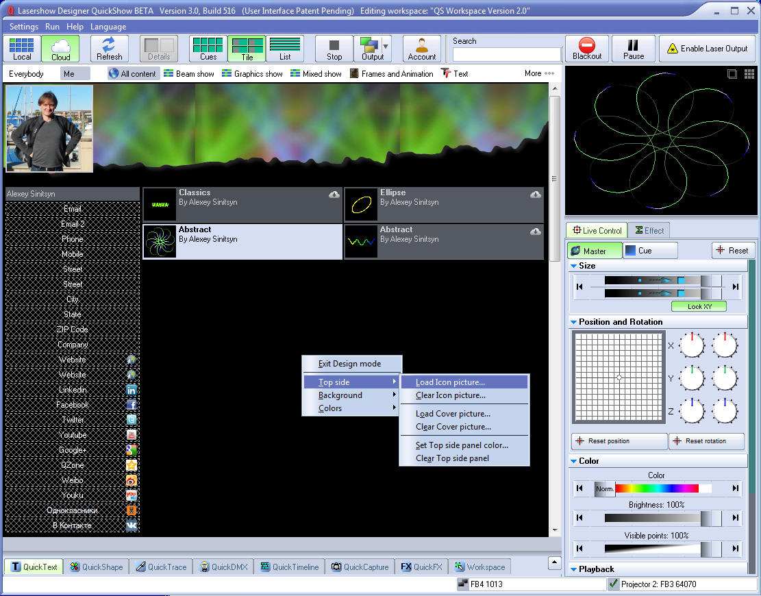The height and width of the screenshot is (596, 761).
Task: Click the Facebook icon in profile list
Action: pos(132,405)
